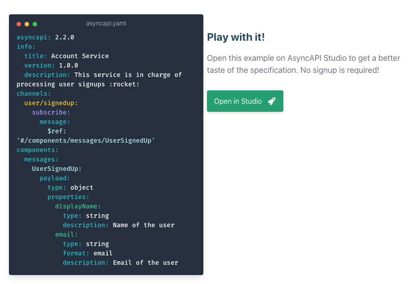The width and height of the screenshot is (413, 284).
Task: Click the 'type: object' line
Action: 70,187
